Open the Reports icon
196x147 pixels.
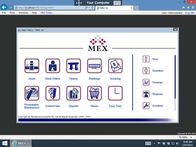[x=73, y=93]
